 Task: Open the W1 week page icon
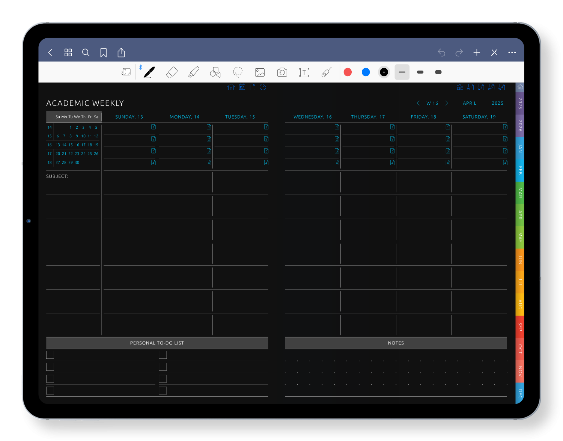click(x=470, y=87)
